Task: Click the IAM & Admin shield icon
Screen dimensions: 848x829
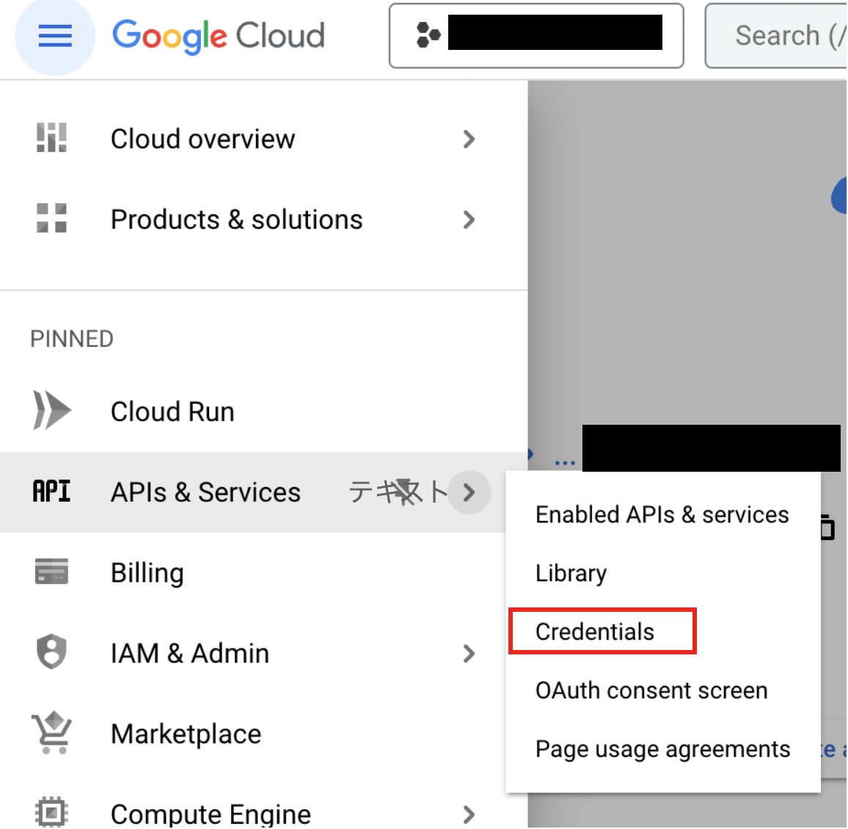Action: [51, 652]
